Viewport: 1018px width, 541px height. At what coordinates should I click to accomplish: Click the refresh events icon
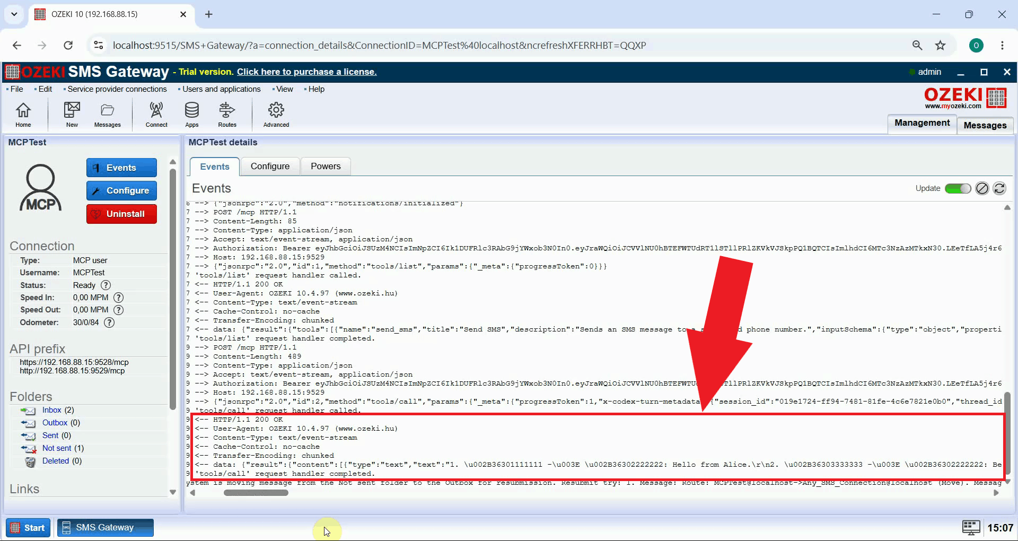pyautogui.click(x=999, y=188)
